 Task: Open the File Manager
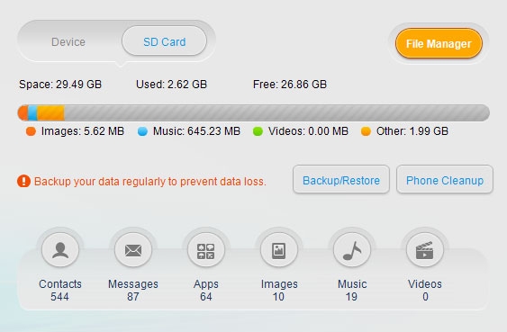[439, 43]
